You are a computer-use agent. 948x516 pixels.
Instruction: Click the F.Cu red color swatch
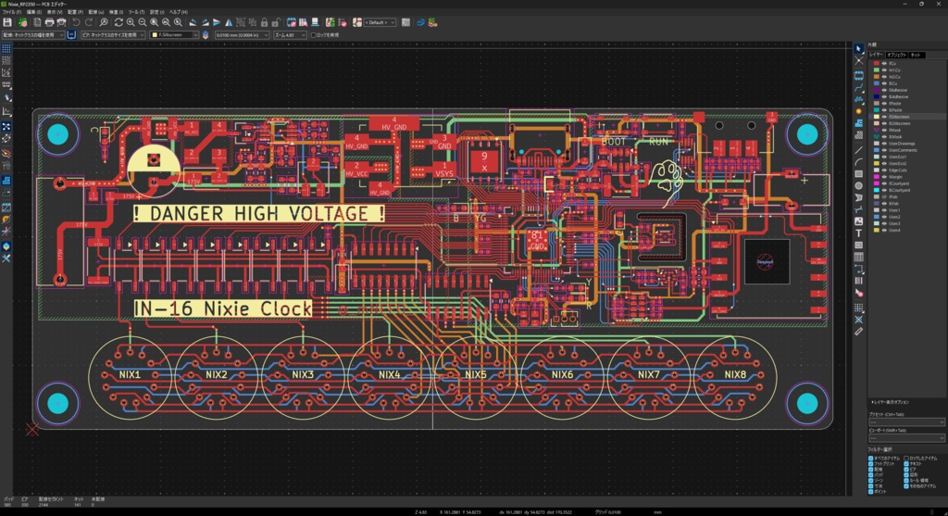(877, 64)
